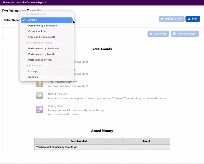Go to Home breadcrumb link
This screenshot has width=204, height=164.
(x=6, y=3)
